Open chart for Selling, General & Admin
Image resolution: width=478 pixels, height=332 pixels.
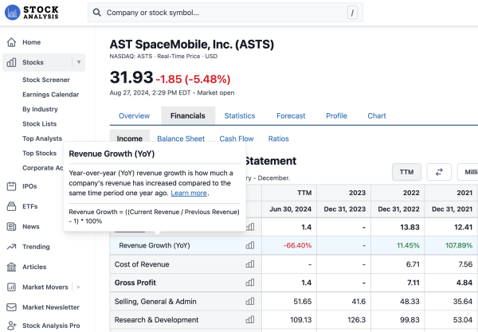[x=250, y=301]
